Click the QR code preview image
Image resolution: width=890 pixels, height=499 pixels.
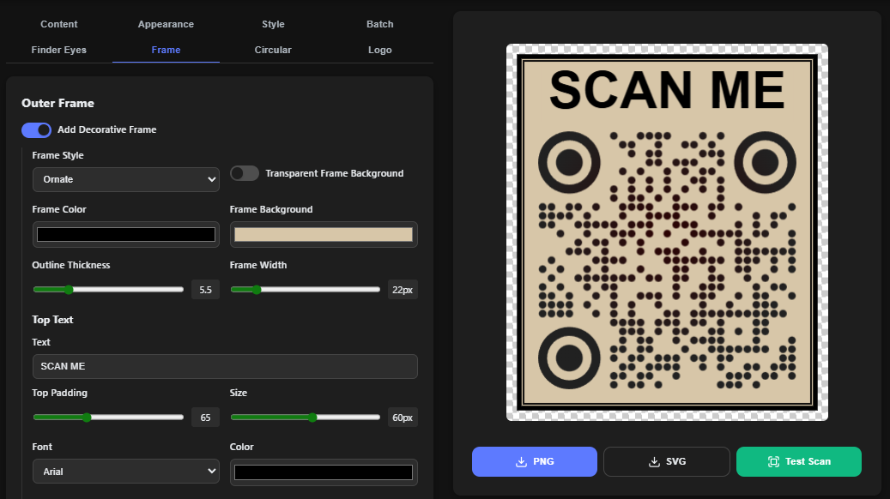667,232
